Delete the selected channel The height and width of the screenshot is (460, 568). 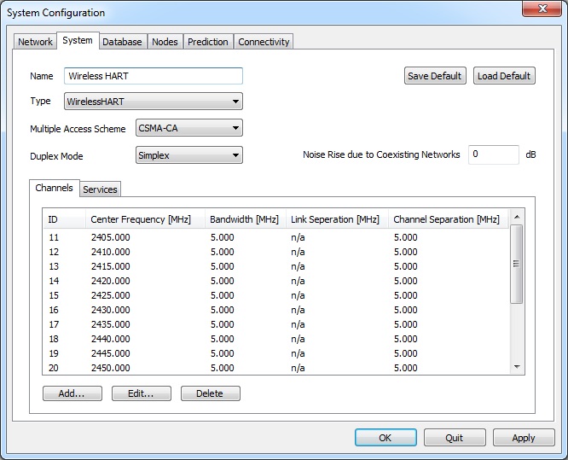(x=209, y=393)
